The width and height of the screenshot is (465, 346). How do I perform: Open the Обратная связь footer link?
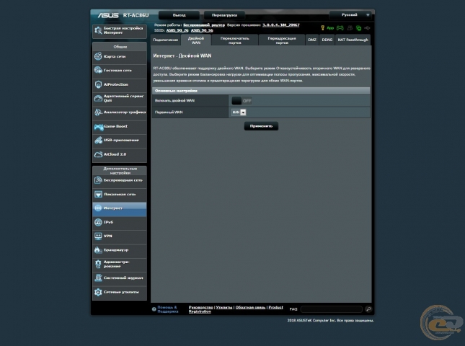pos(250,307)
